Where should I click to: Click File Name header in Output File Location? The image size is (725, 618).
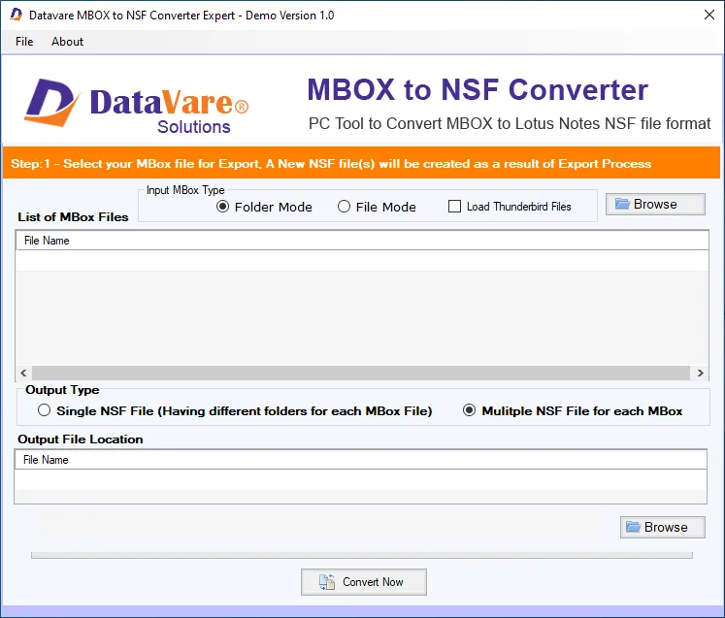[x=361, y=460]
